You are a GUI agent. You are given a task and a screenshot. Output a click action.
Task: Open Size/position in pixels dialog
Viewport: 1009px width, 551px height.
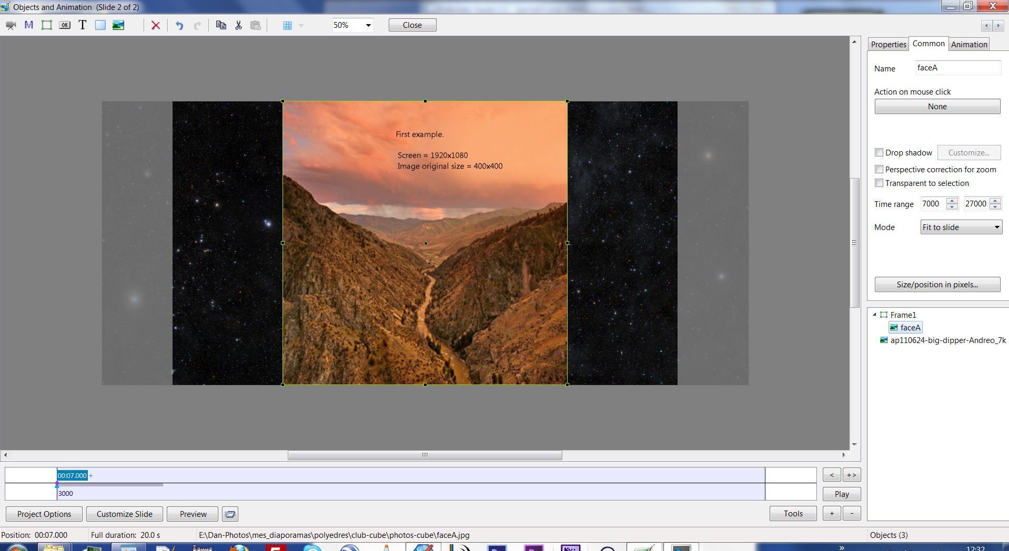click(937, 285)
